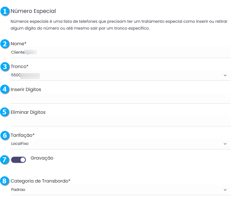The image size is (235, 200).
Task: Focus the Inserir Dígitos input field
Action: tap(120, 98)
